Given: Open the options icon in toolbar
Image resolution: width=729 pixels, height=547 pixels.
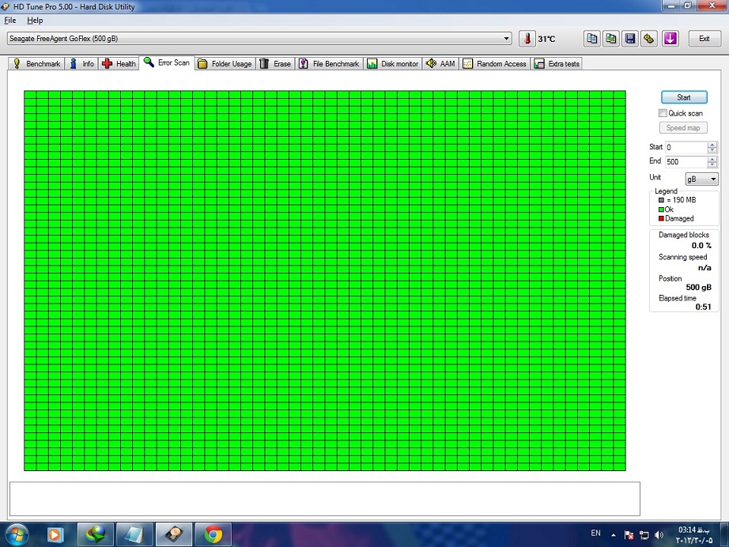Looking at the screenshot, I should coord(649,39).
